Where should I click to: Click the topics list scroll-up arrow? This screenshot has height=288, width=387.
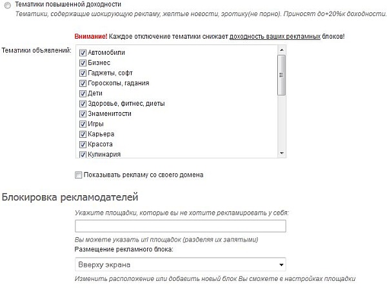point(281,52)
